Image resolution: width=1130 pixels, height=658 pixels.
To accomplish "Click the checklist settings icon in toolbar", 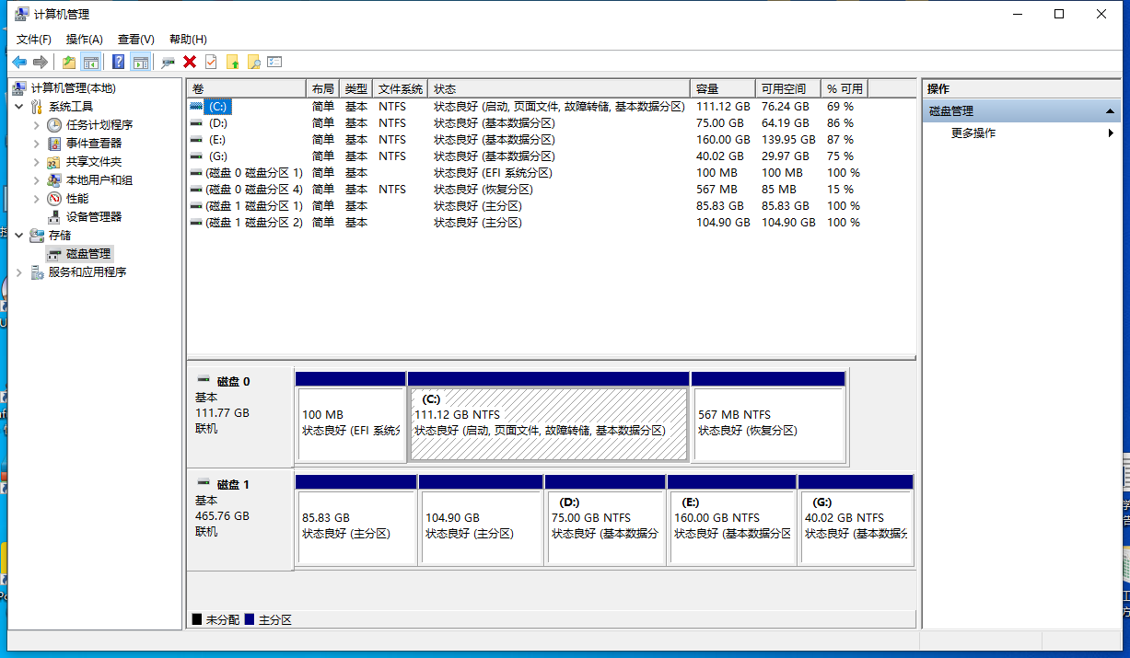I will (274, 62).
